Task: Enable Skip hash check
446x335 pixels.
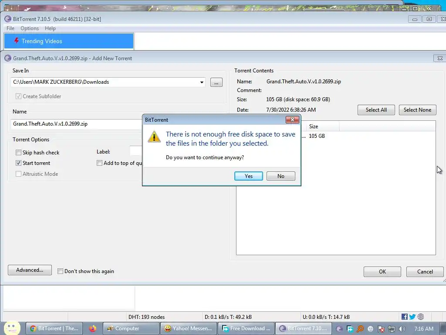Action: 18,152
